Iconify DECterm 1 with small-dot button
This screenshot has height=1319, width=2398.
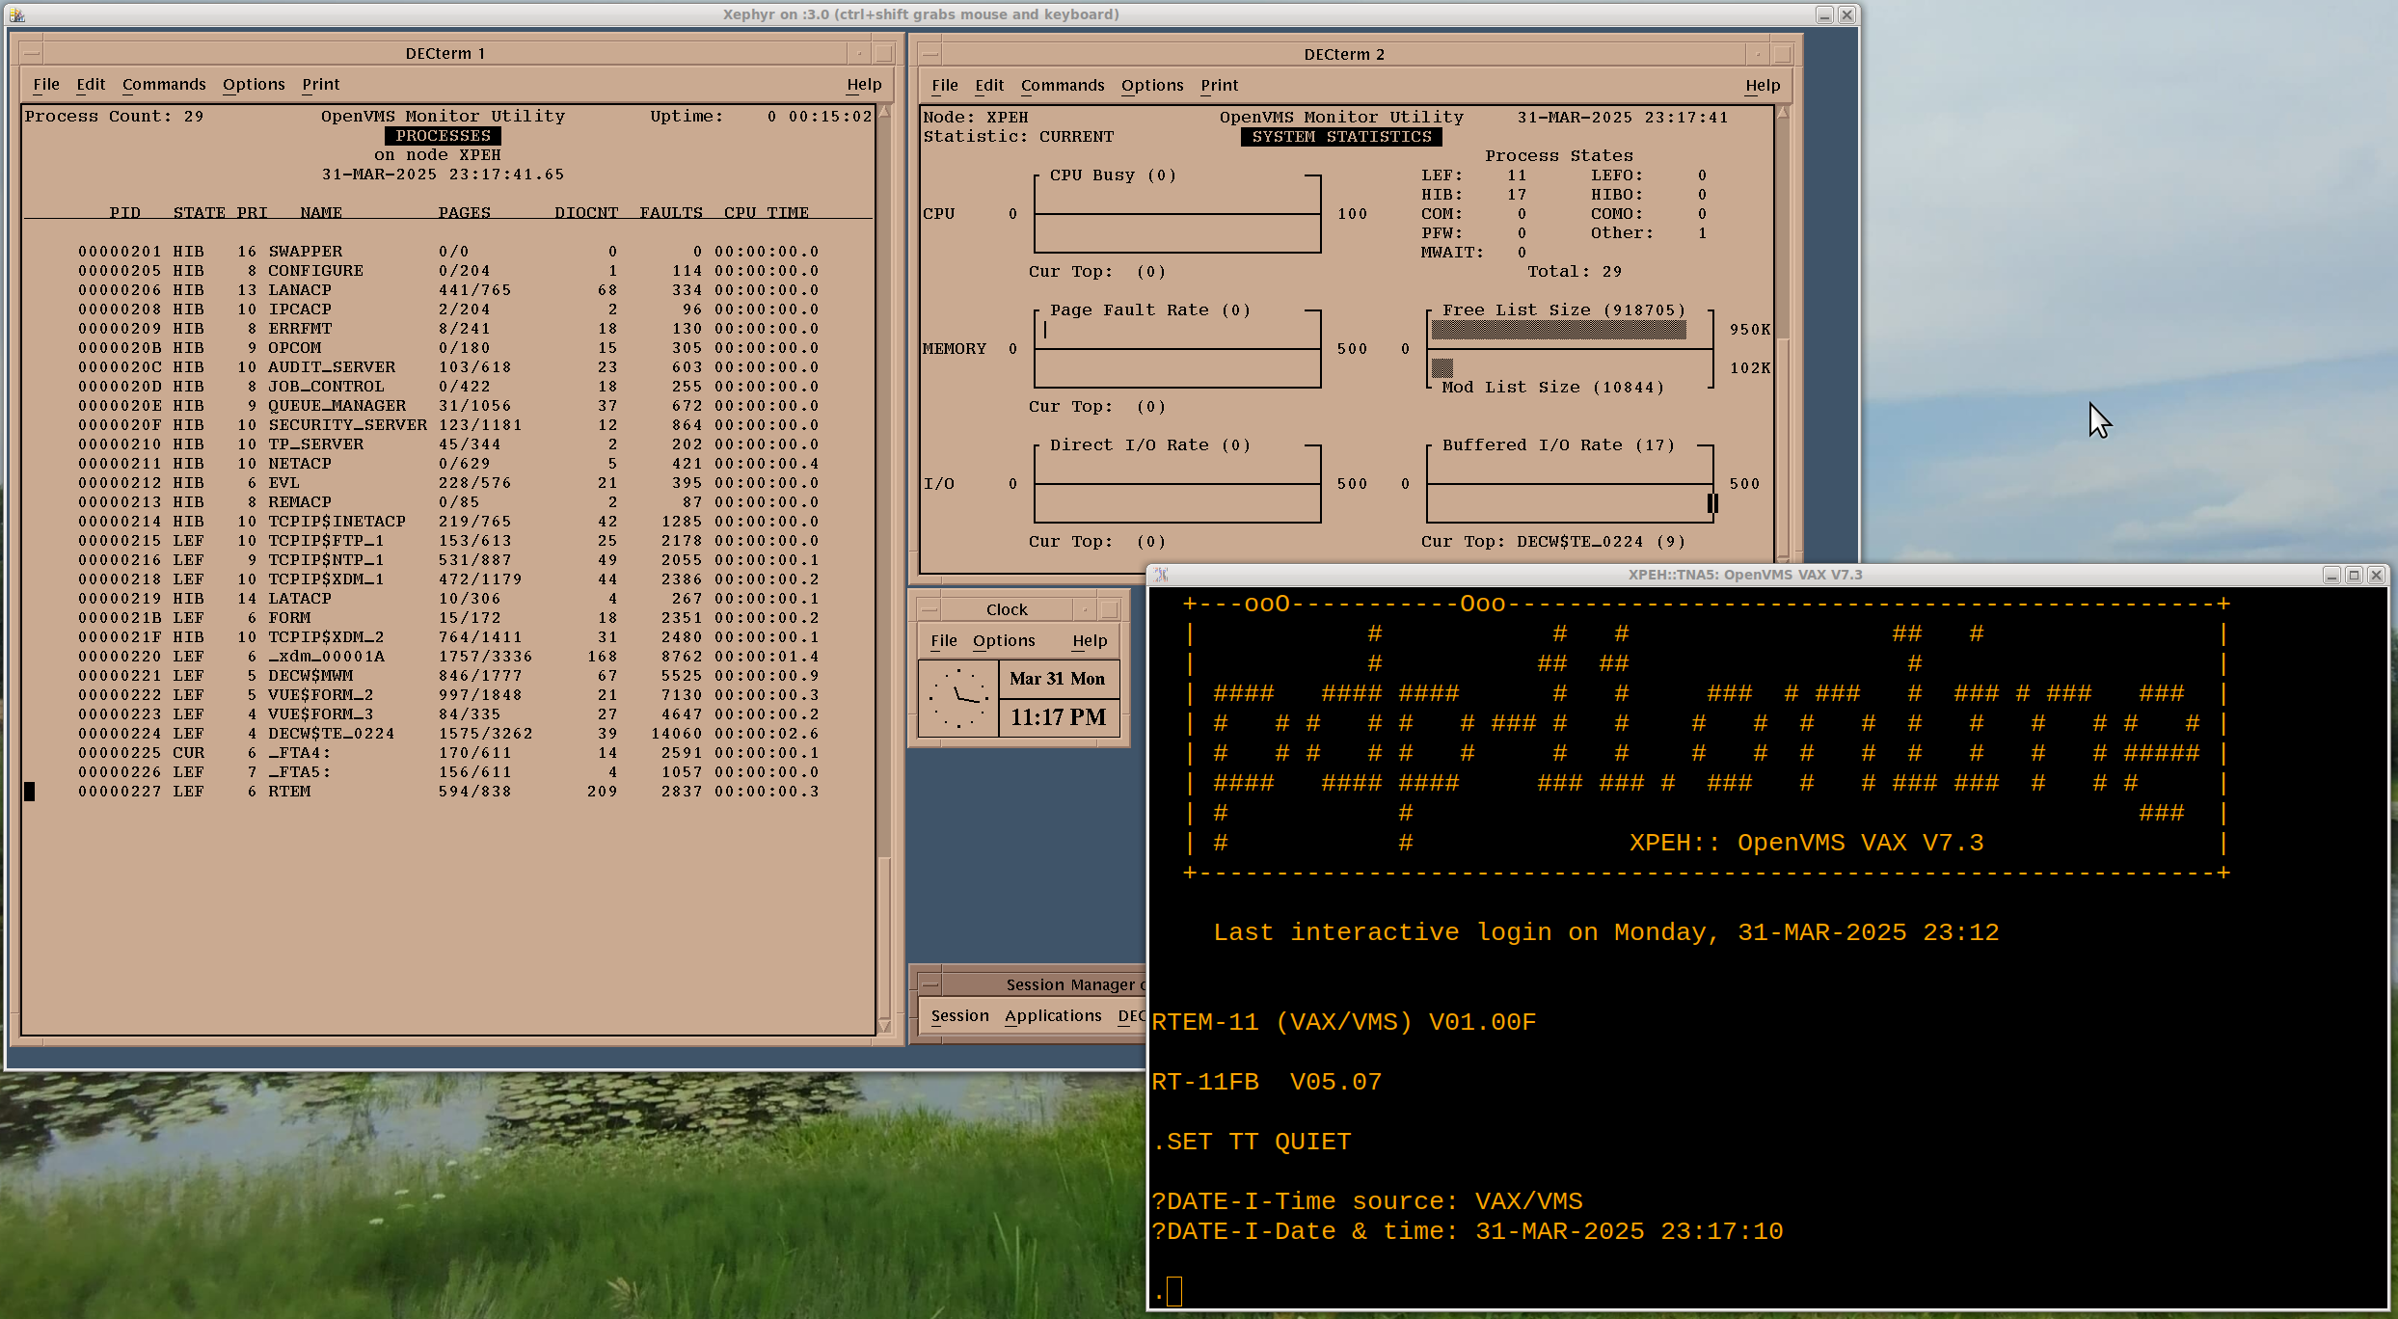click(x=859, y=54)
